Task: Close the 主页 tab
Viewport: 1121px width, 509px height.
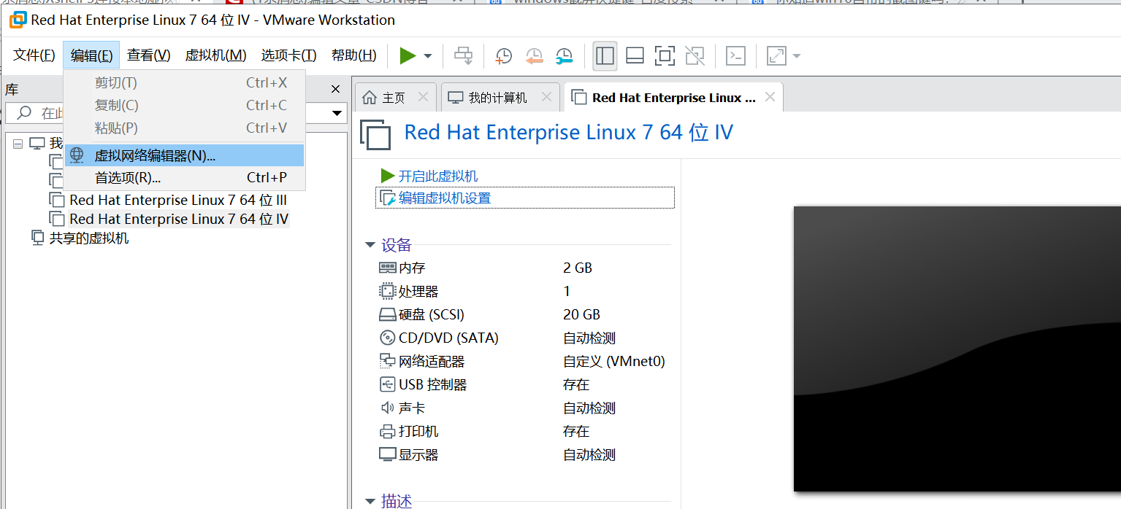Action: pyautogui.click(x=423, y=97)
